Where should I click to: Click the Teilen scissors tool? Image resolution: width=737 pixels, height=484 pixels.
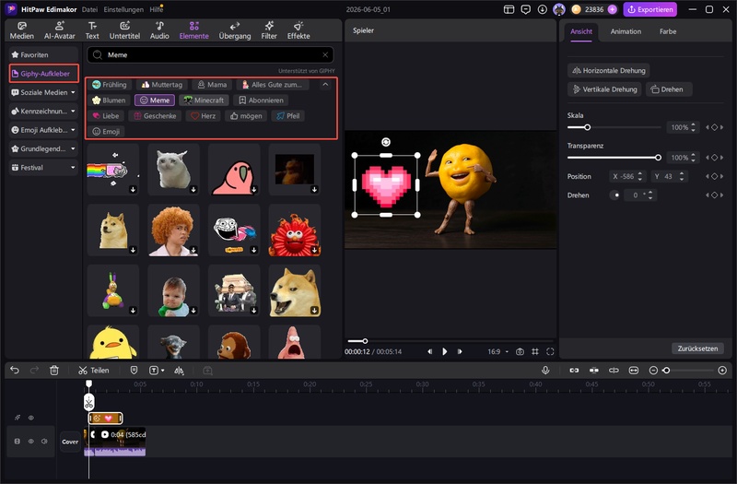click(94, 371)
